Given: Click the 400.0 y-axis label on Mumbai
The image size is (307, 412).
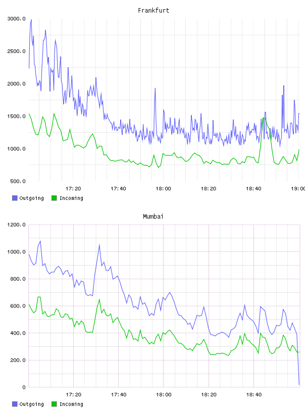Looking at the screenshot, I should 18,333.
